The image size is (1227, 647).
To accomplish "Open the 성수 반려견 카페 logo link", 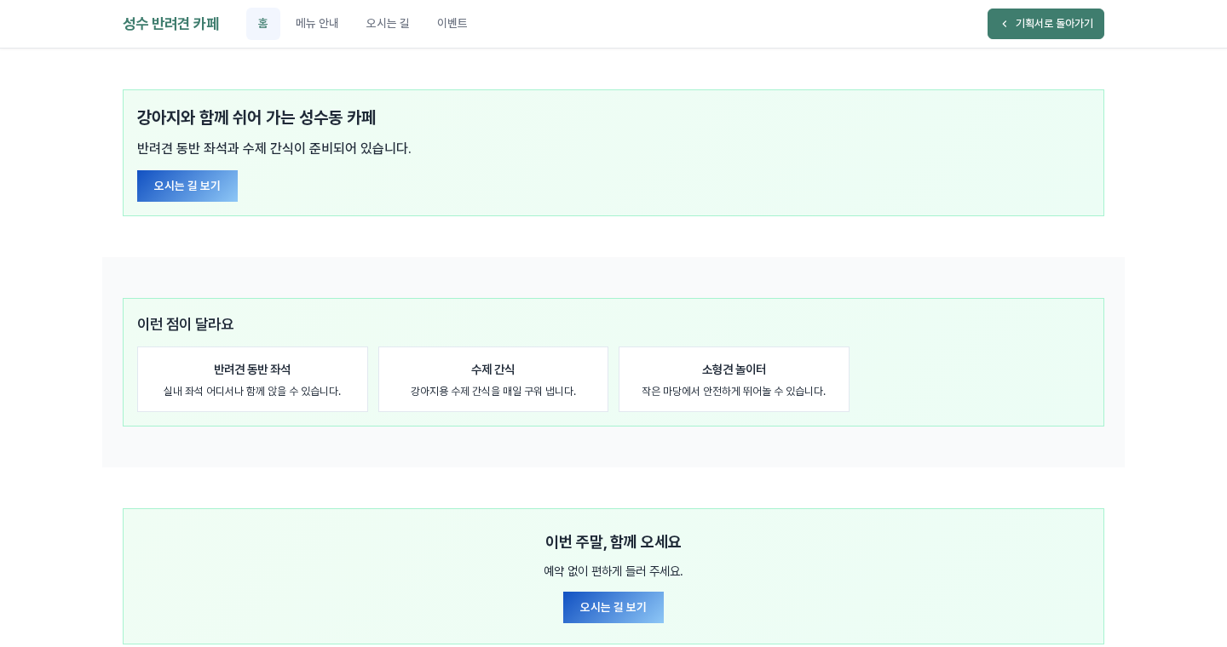I will tap(170, 24).
